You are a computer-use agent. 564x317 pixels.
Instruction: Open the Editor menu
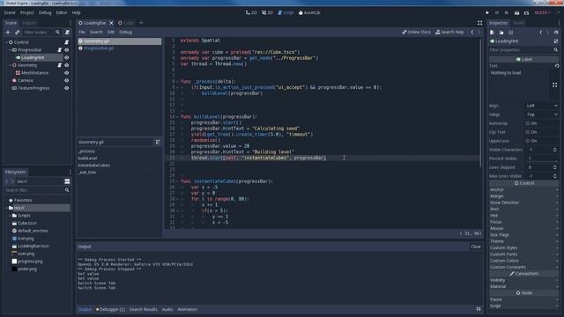(62, 12)
